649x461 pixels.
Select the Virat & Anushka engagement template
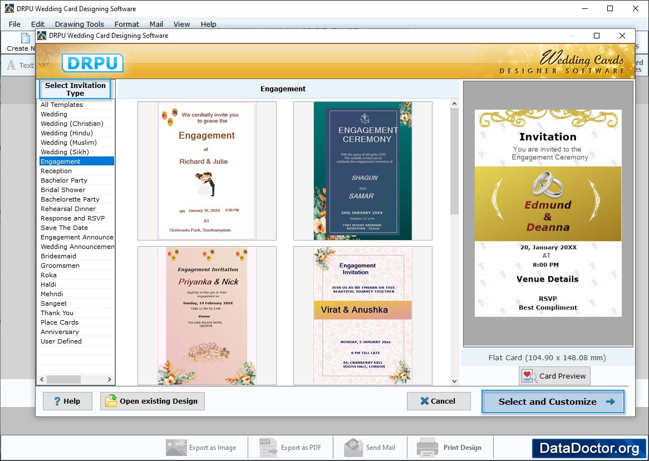362,316
